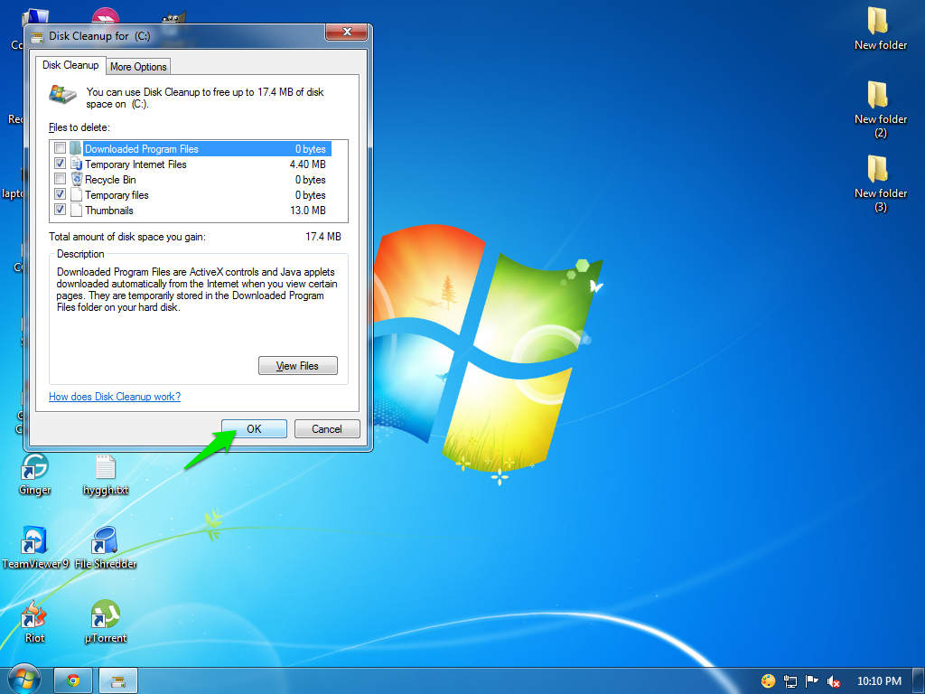Cancel the Disk Cleanup dialog
This screenshot has height=694, width=925.
click(327, 429)
